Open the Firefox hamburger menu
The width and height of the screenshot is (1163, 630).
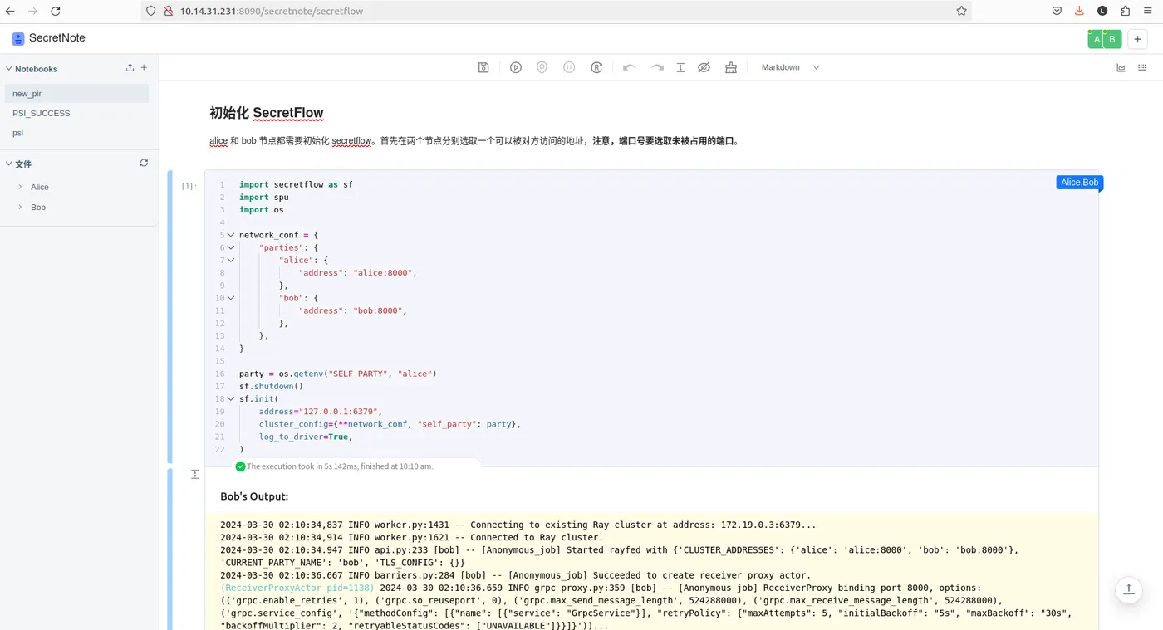pyautogui.click(x=1149, y=11)
